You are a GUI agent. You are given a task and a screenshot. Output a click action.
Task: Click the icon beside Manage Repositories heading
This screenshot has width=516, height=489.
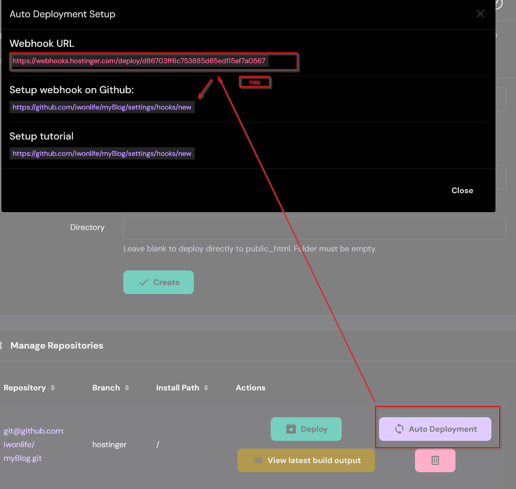click(x=1, y=345)
